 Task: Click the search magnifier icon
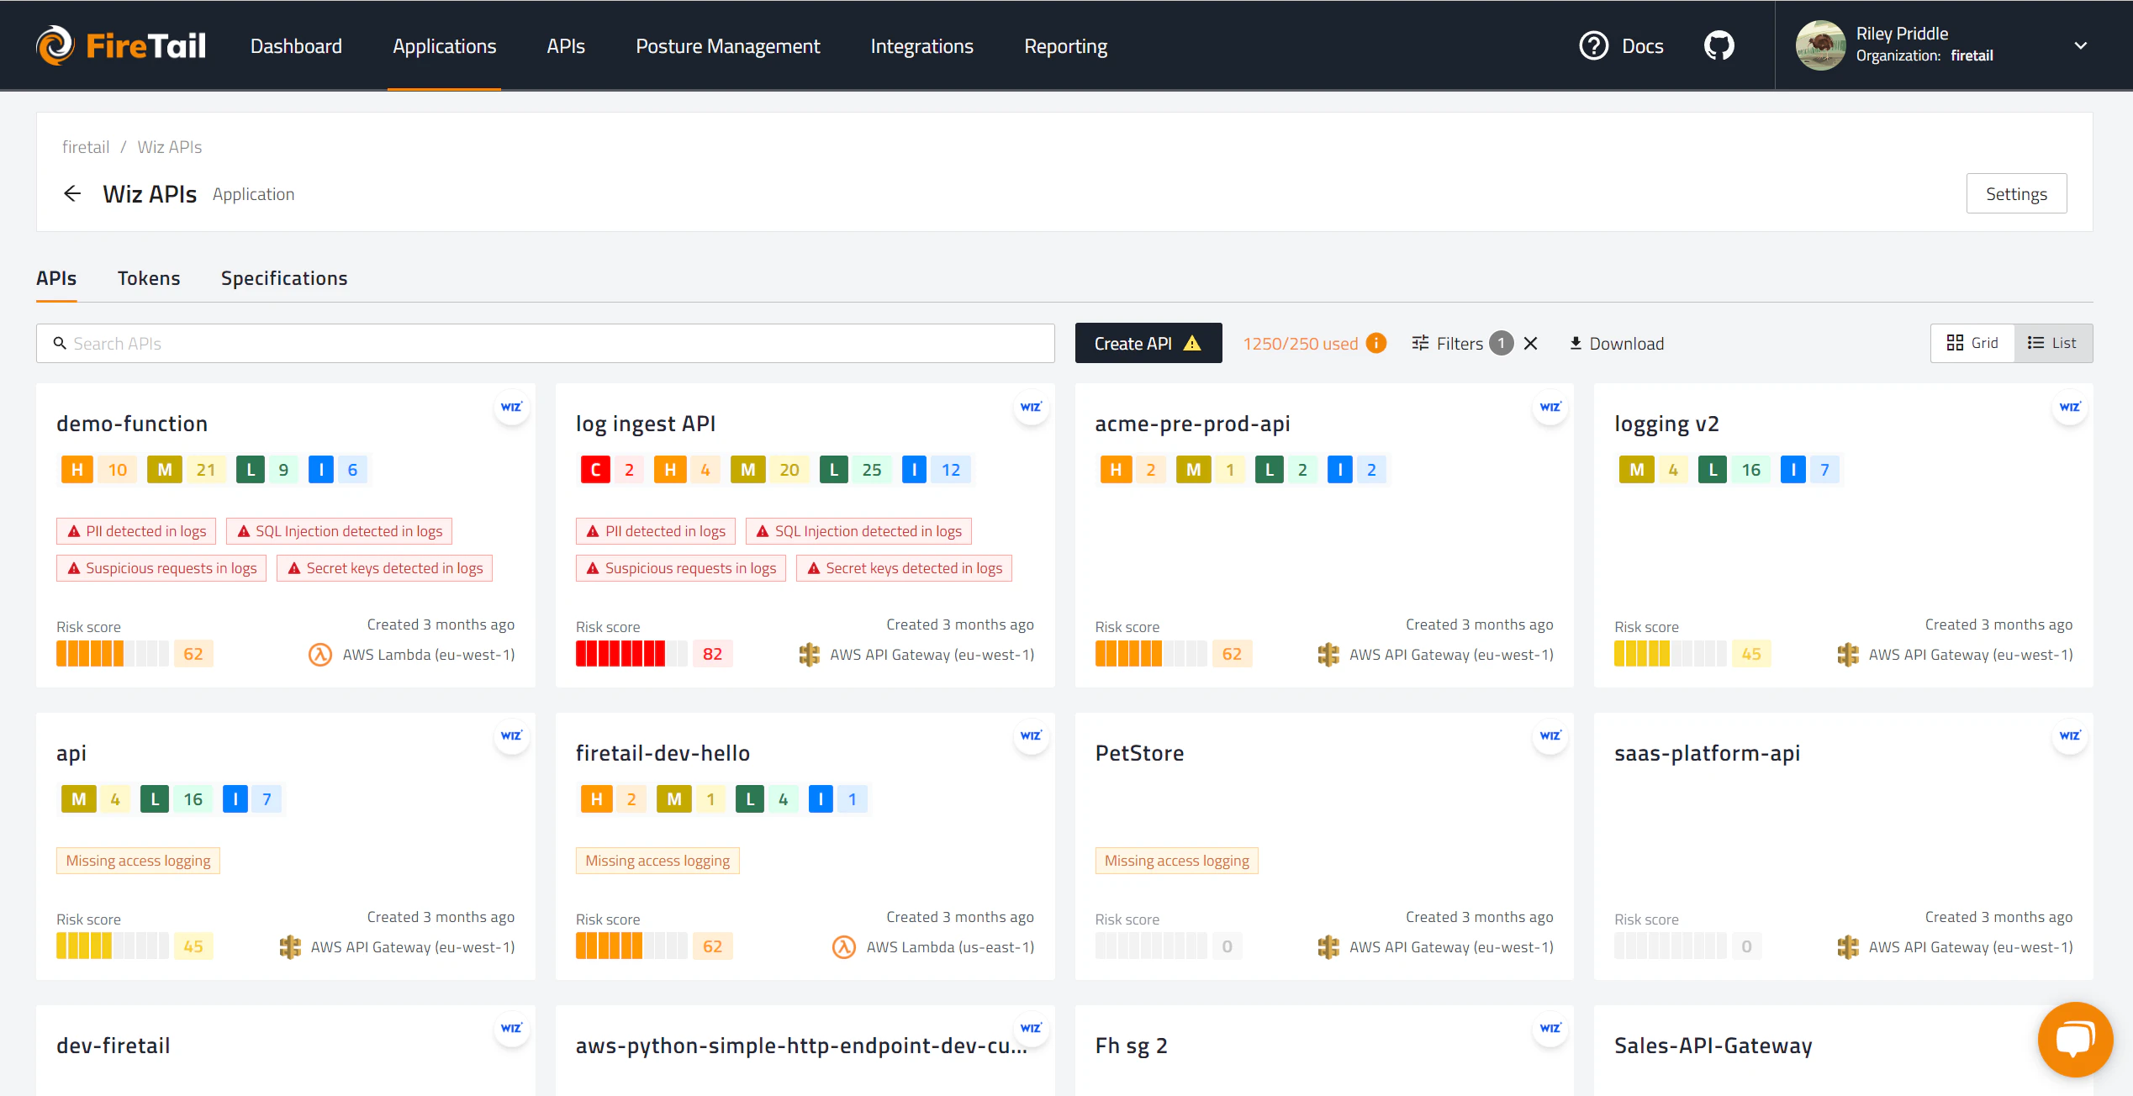tap(60, 343)
